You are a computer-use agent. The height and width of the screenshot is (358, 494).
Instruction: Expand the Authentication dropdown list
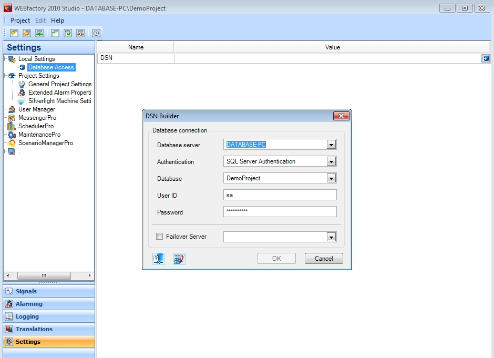tap(331, 161)
